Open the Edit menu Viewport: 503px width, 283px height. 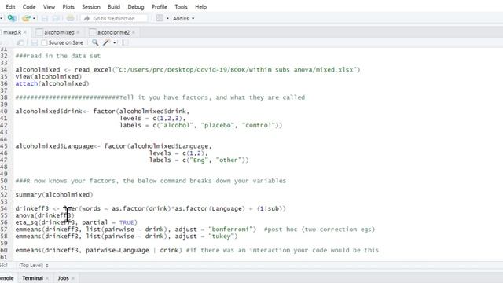pos(10,7)
